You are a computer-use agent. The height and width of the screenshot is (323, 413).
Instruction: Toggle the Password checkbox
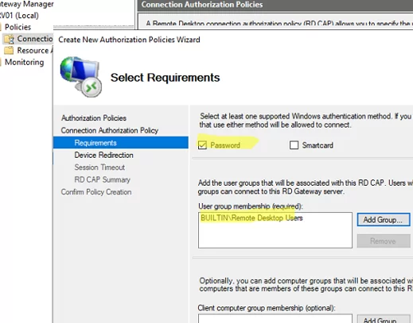pyautogui.click(x=202, y=145)
